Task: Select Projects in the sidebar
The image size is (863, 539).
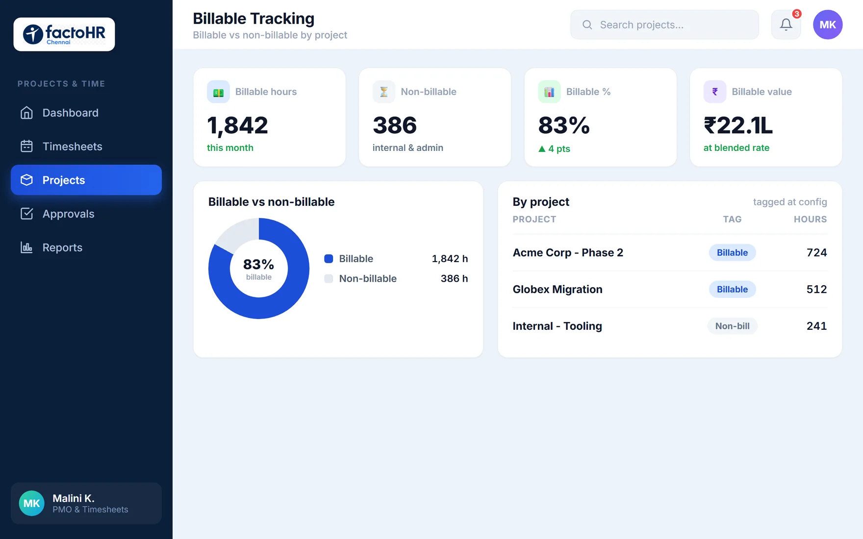Action: pyautogui.click(x=86, y=180)
